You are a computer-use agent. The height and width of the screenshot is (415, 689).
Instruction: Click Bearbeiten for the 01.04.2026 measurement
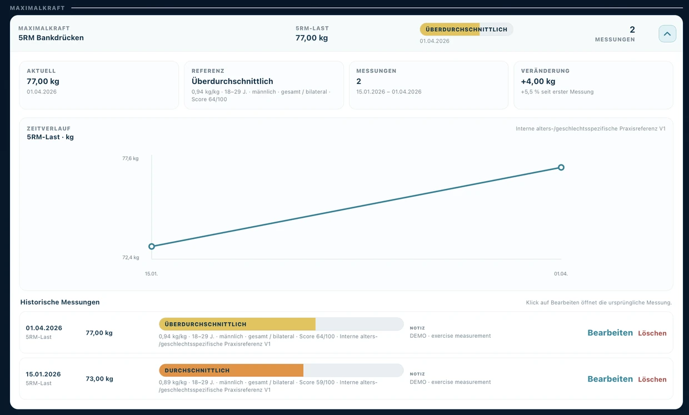pos(610,333)
